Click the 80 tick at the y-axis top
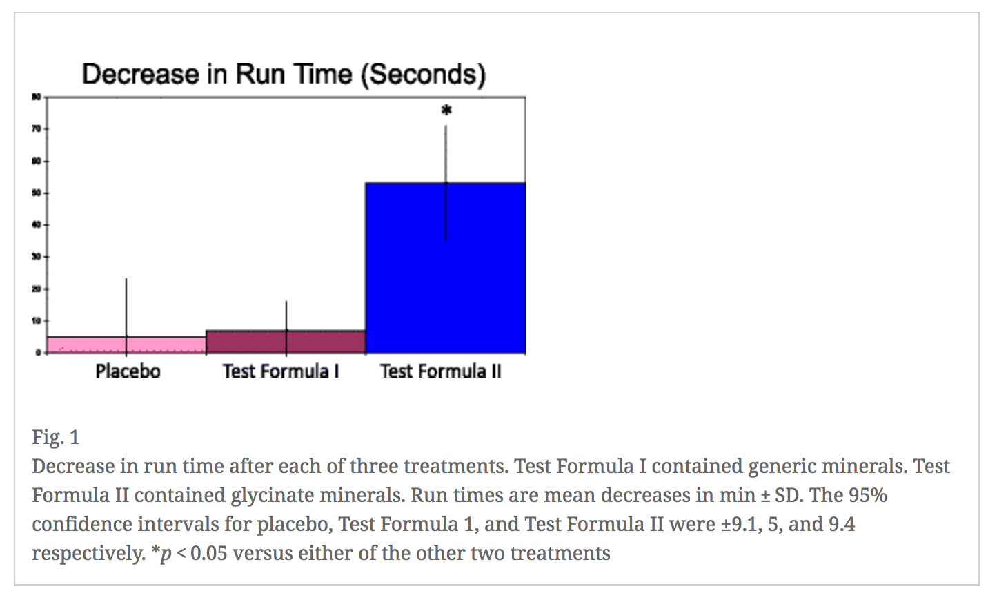The width and height of the screenshot is (988, 600). [36, 97]
